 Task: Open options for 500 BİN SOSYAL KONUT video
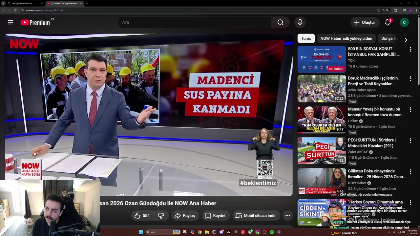[410, 49]
